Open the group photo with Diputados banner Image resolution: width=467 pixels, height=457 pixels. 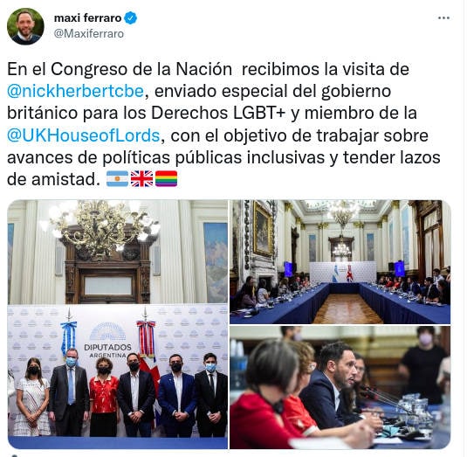pyautogui.click(x=117, y=324)
